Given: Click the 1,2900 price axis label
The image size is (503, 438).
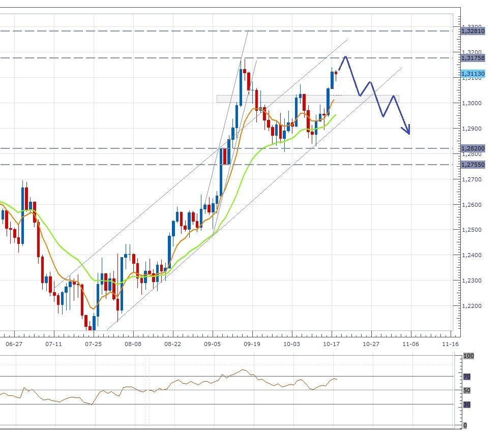Looking at the screenshot, I should click(x=471, y=129).
